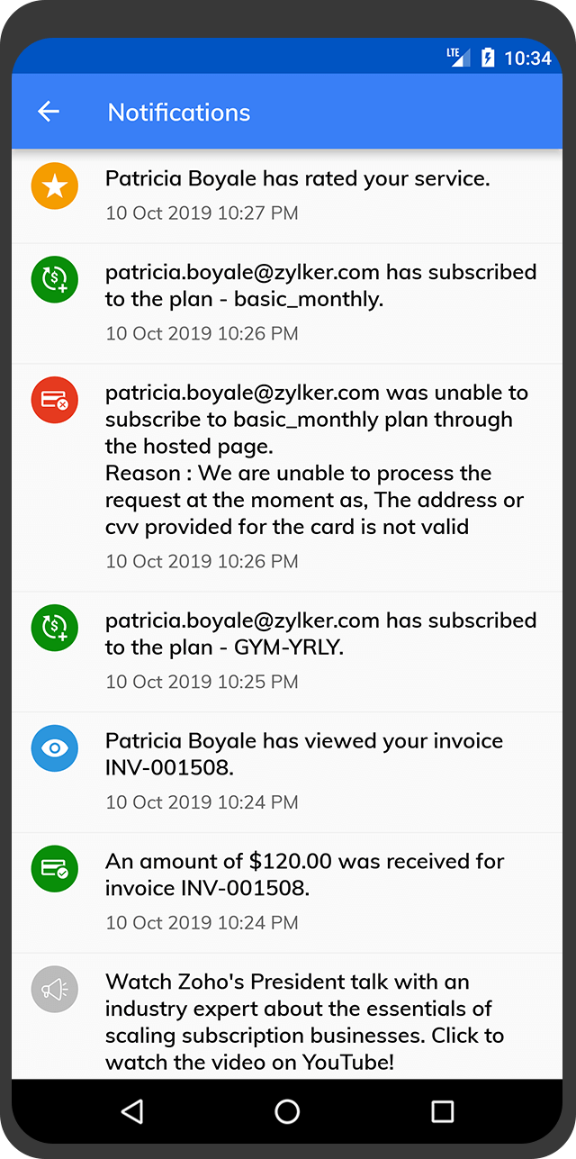Image resolution: width=576 pixels, height=1159 pixels.
Task: Click the star rating notification icon
Action: pyautogui.click(x=55, y=186)
